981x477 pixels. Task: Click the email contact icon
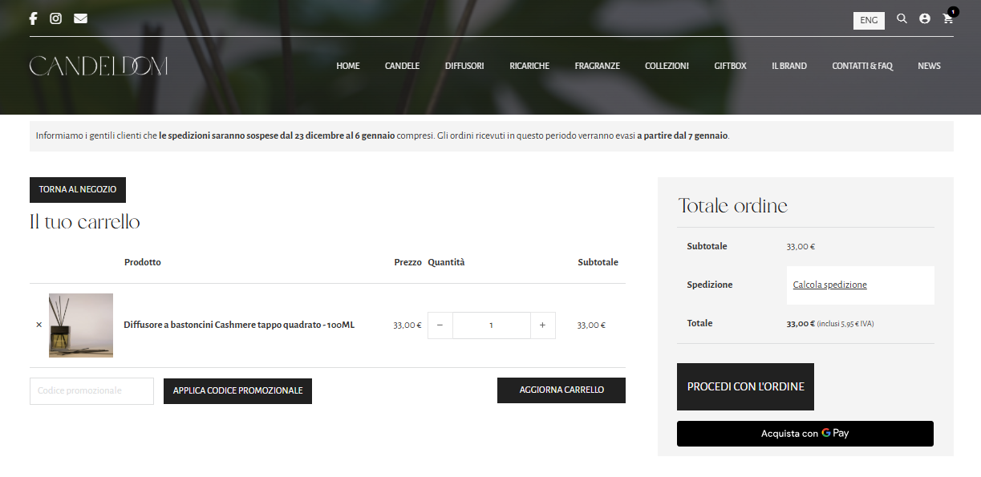[x=80, y=18]
